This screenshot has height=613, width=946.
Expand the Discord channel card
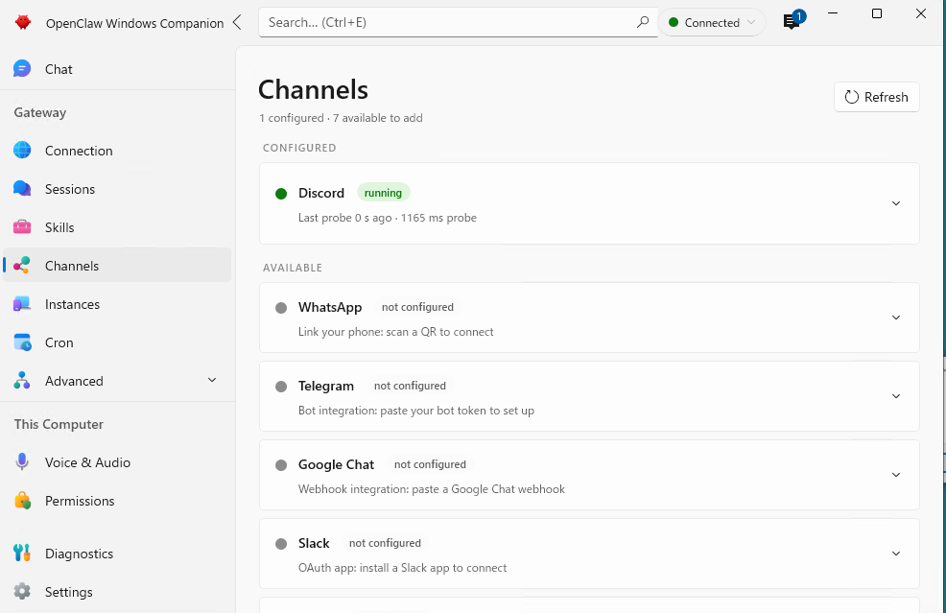click(x=896, y=203)
